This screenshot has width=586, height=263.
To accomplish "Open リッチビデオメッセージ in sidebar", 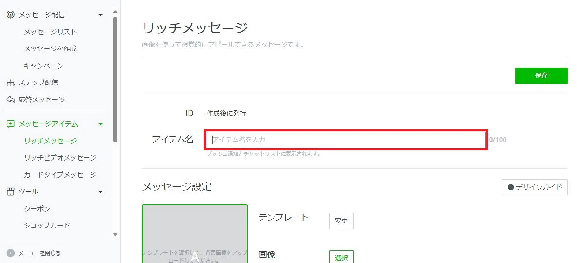I will tap(60, 157).
